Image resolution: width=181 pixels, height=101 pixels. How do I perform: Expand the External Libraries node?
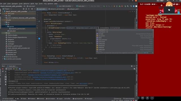pos(3,57)
